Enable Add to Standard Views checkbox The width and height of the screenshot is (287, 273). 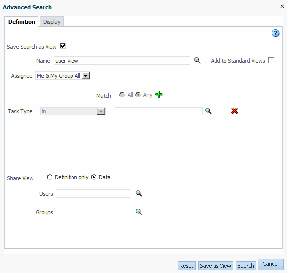pyautogui.click(x=271, y=60)
